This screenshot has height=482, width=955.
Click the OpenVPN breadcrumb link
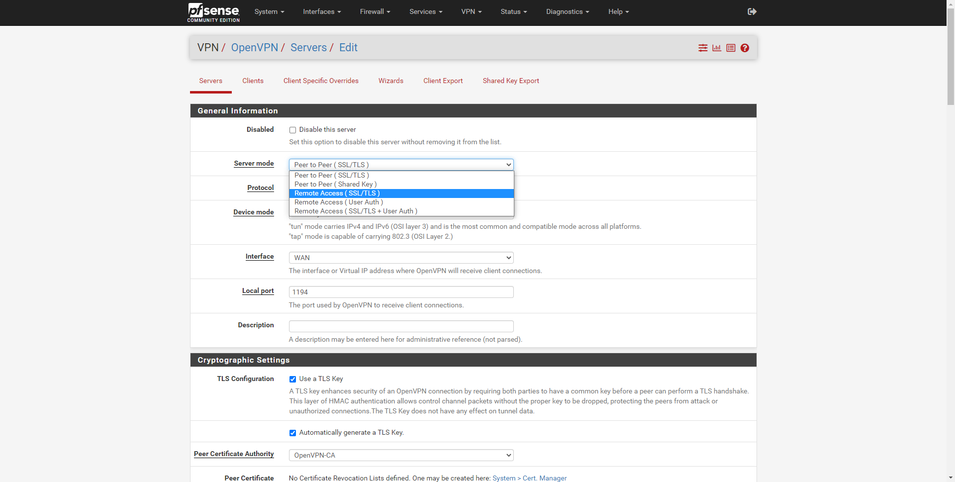255,48
